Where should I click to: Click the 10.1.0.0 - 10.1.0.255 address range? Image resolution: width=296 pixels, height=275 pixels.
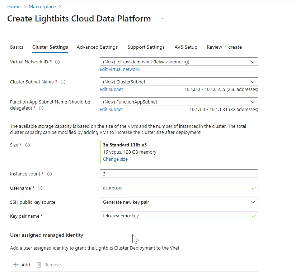tap(221, 89)
